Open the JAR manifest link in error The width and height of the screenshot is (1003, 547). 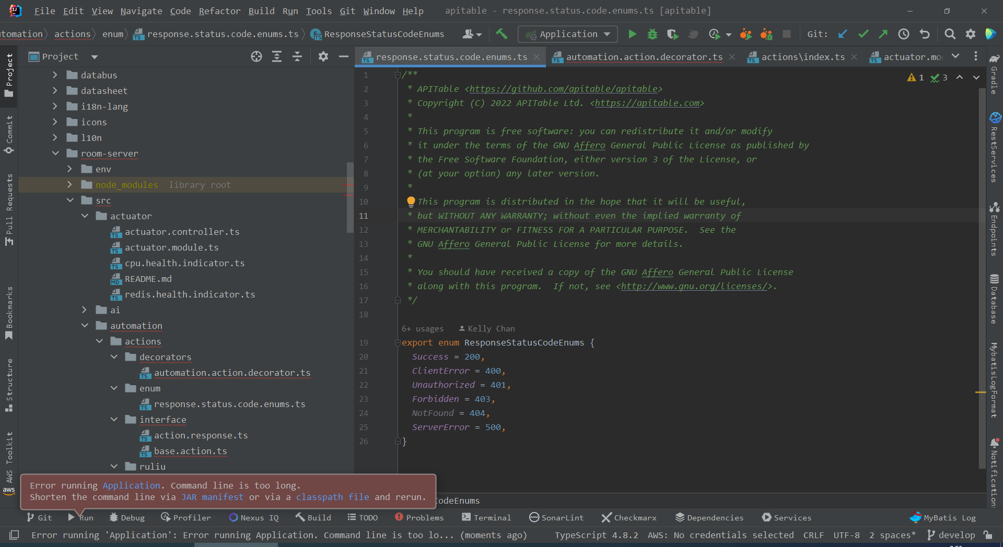[212, 497]
